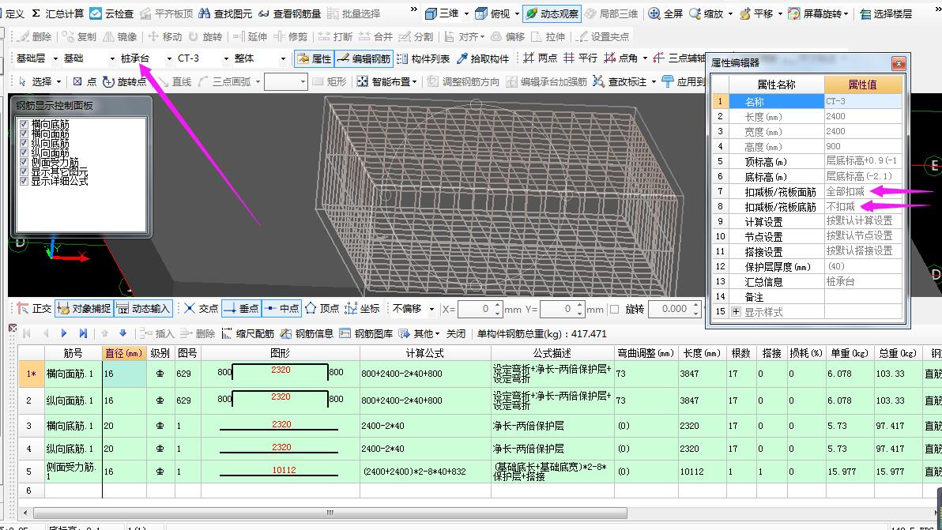
Task: Switch to 三维 3D view
Action: (443, 13)
